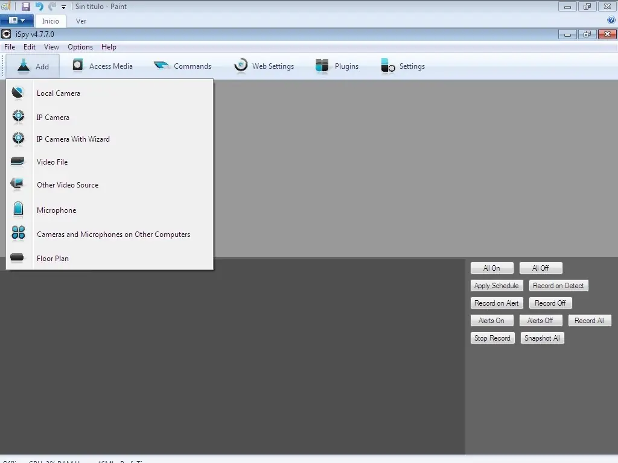The width and height of the screenshot is (618, 463).
Task: Click the four-circle Other Computers icon
Action: (x=18, y=233)
